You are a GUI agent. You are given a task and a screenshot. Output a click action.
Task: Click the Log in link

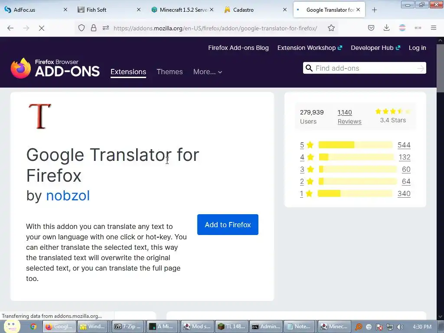(418, 48)
